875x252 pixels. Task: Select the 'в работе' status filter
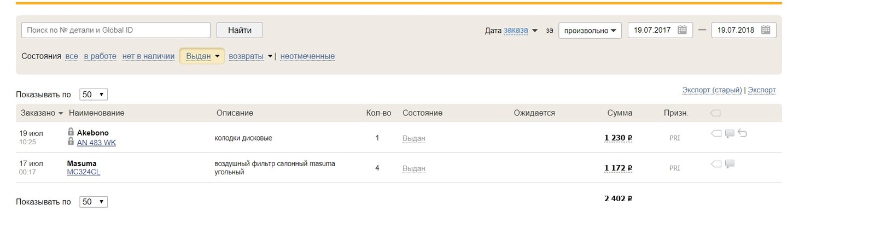point(100,56)
